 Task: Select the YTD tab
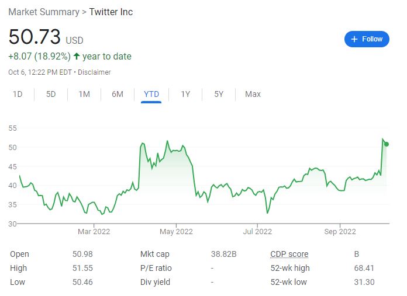[151, 94]
